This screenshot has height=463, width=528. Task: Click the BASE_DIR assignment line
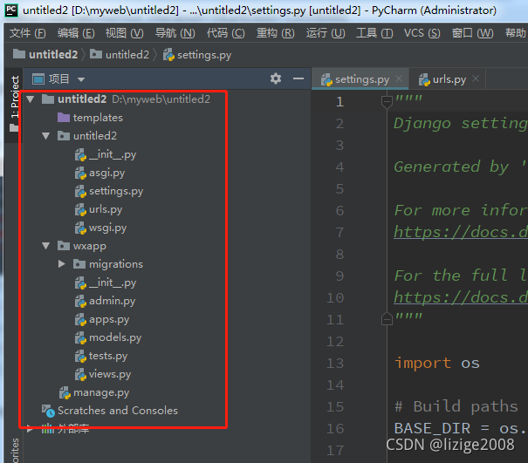click(461, 428)
